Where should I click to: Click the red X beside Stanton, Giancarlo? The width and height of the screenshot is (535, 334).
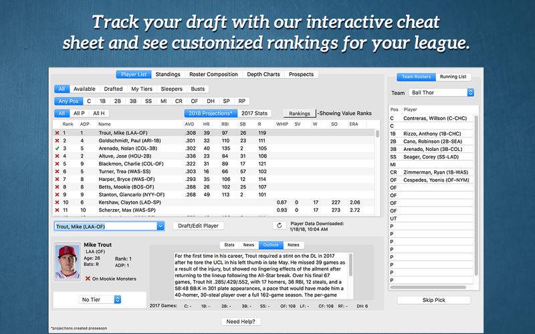57,194
